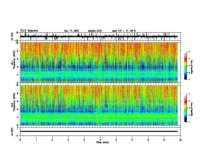Click the "-3" label on ch.2 color bar
Image resolution: width=203 pixels, height=157 pixels.
(189, 94)
